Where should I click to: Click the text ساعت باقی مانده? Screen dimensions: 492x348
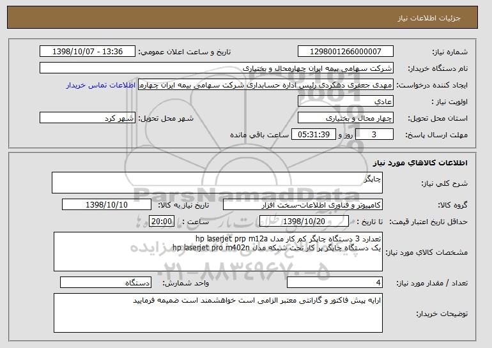point(259,135)
